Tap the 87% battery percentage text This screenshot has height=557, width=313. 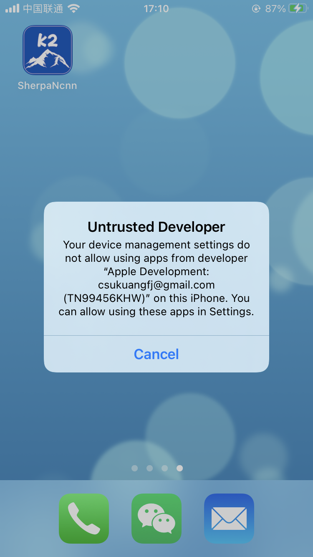coord(275,8)
